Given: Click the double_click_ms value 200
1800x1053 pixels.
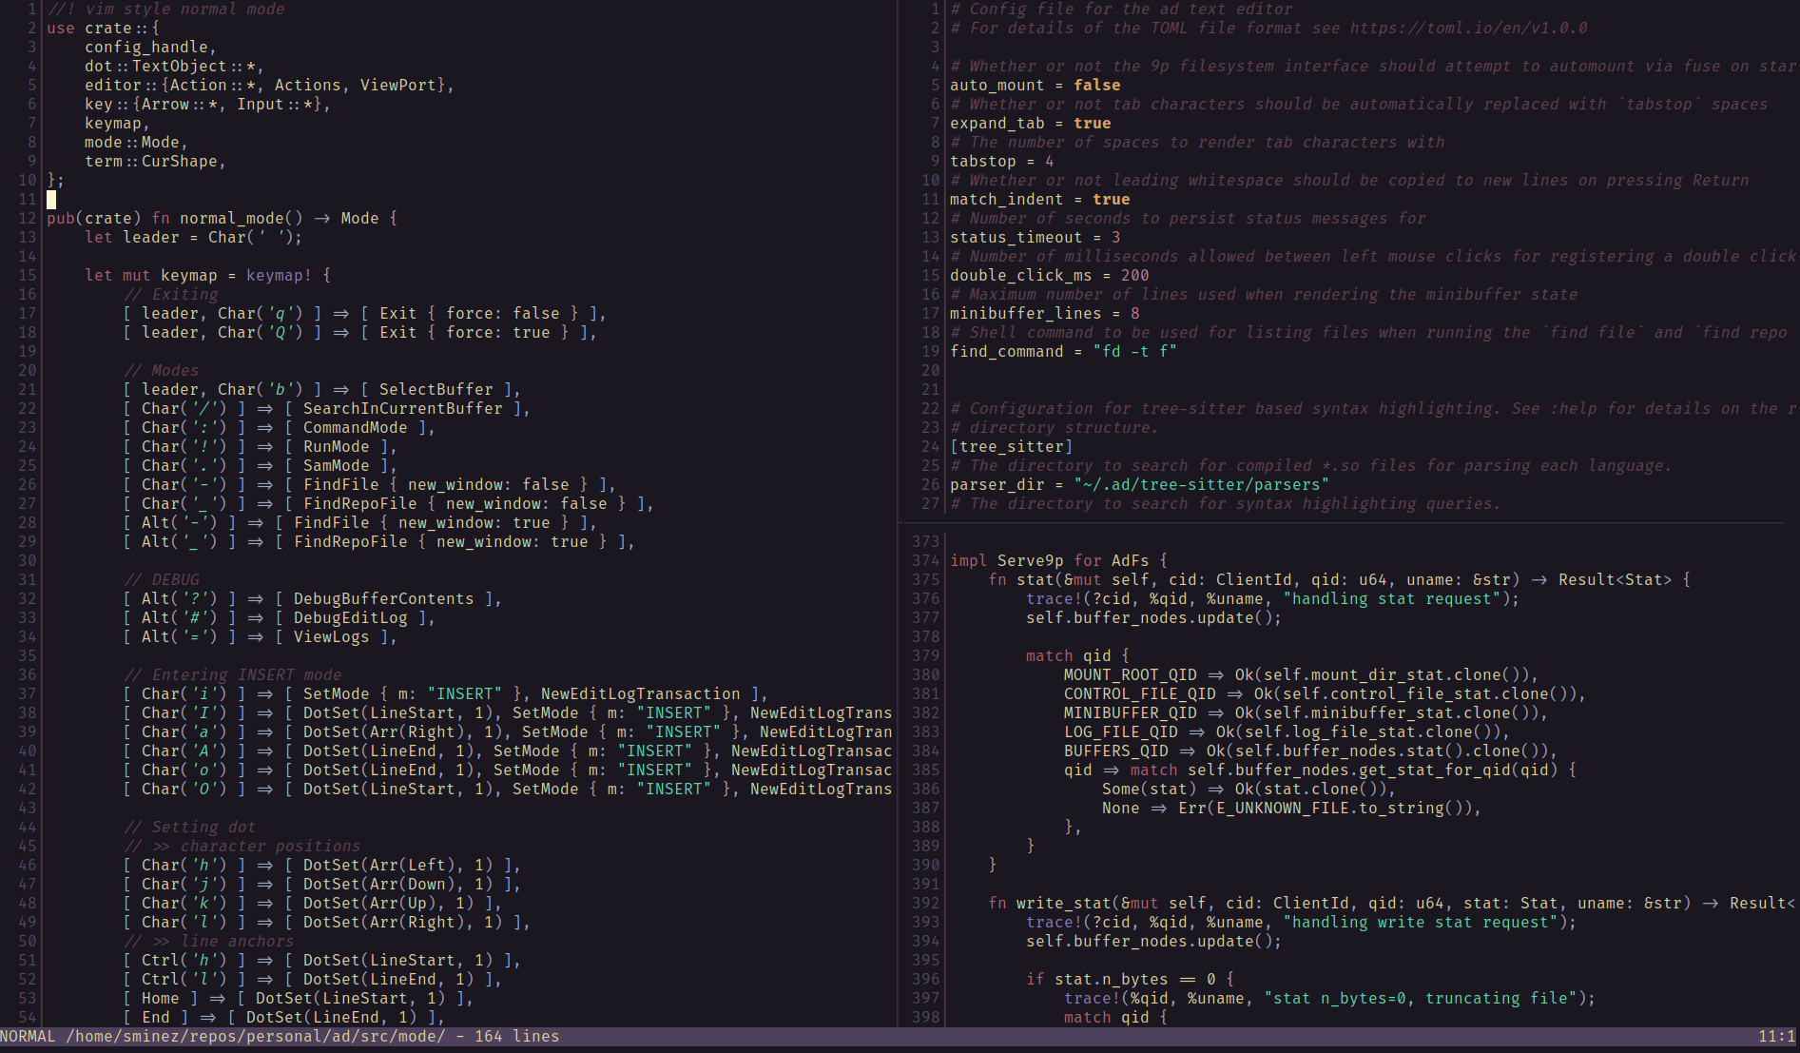Looking at the screenshot, I should 1134,276.
